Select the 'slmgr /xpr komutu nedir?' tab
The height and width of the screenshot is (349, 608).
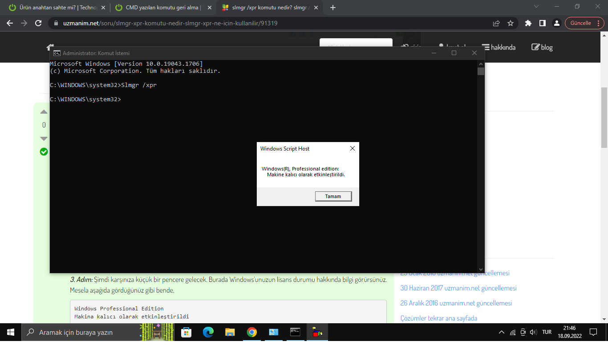pos(270,8)
